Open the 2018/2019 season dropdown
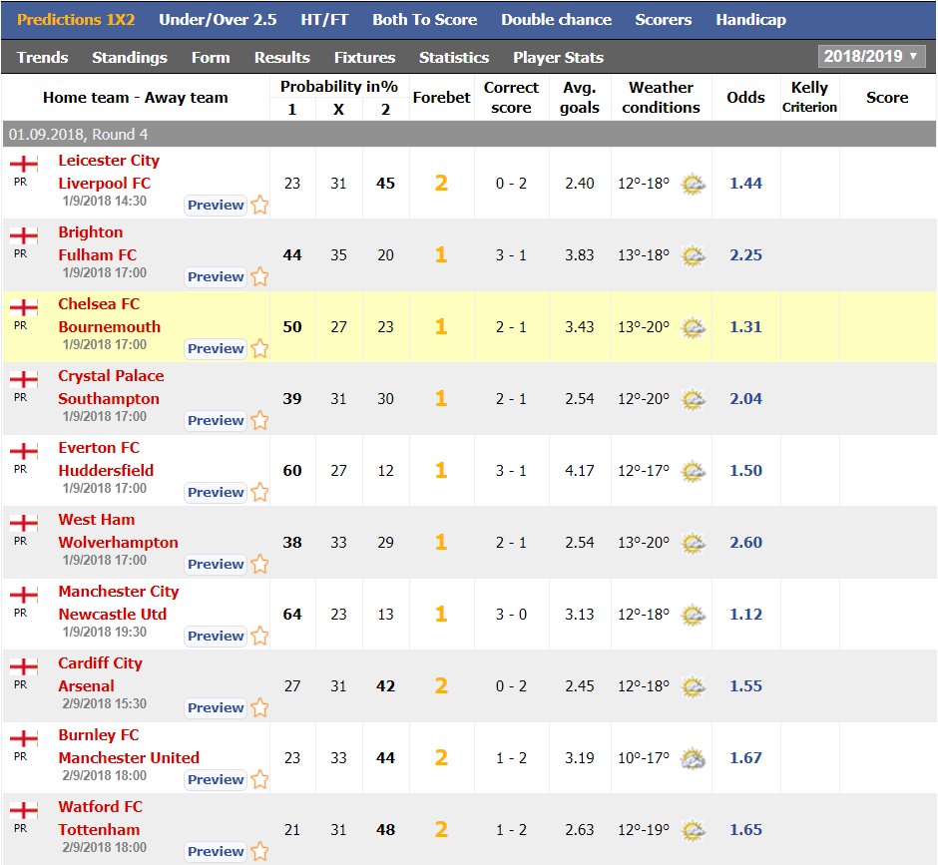This screenshot has width=938, height=865. [871, 56]
